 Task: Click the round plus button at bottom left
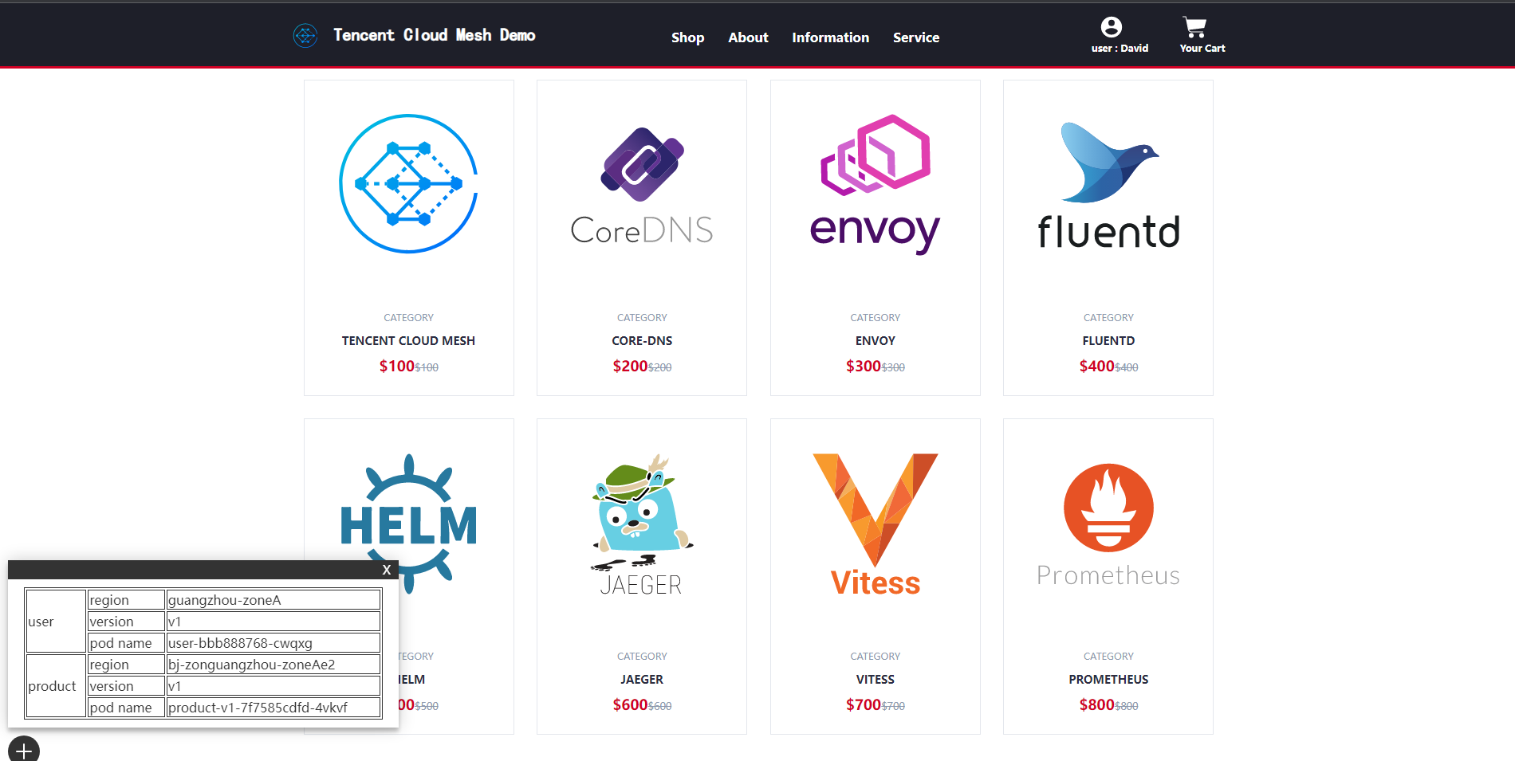click(24, 750)
